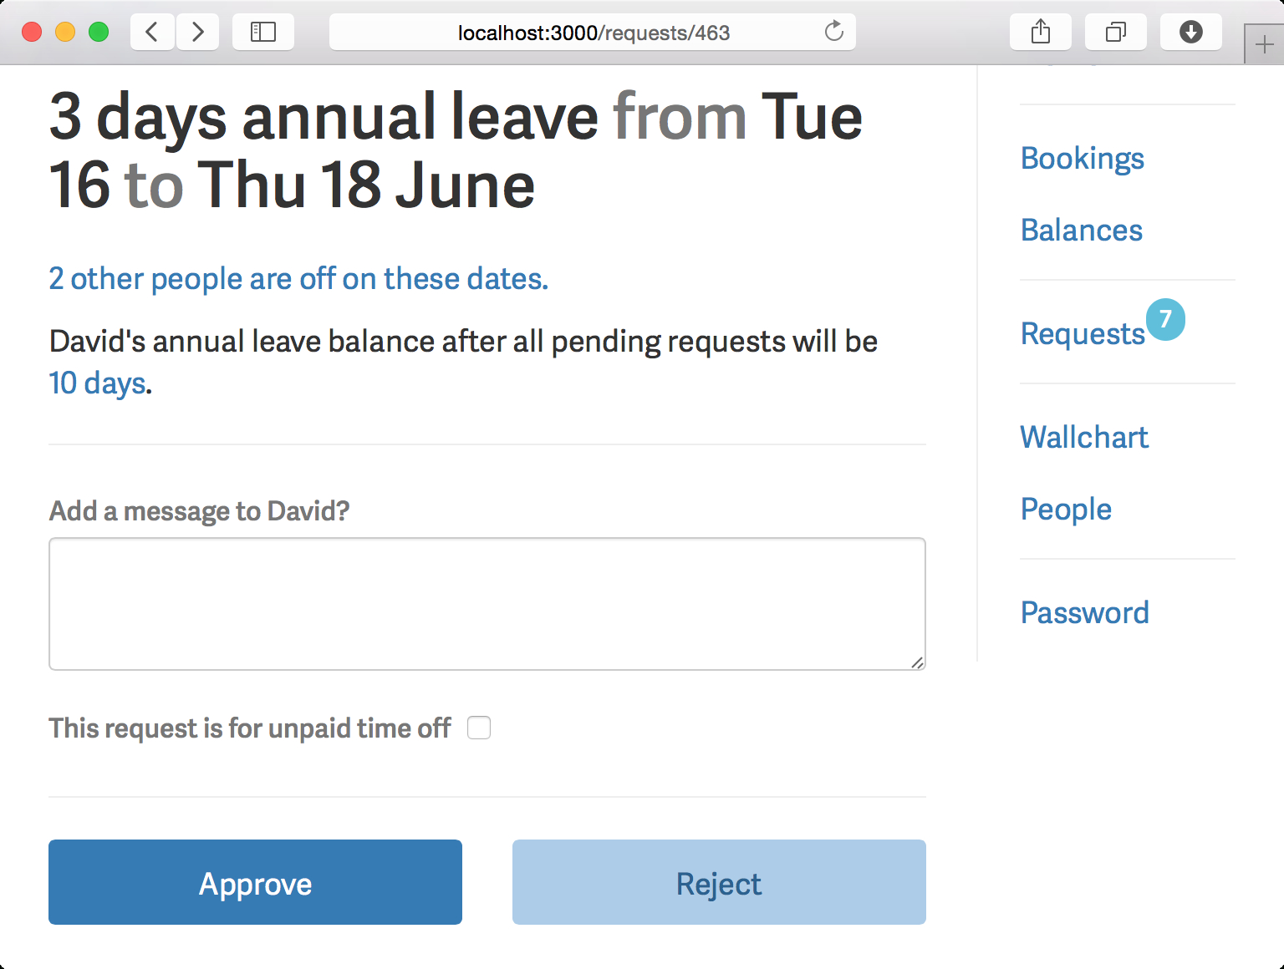Toggle the Safari sidebar
The width and height of the screenshot is (1284, 969).
coord(263,32)
